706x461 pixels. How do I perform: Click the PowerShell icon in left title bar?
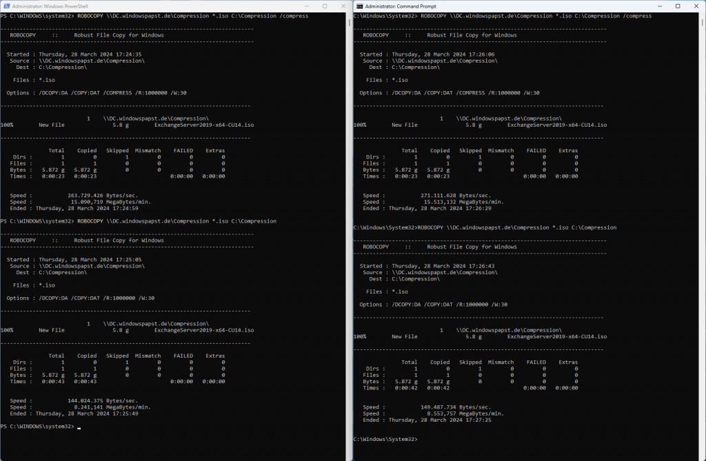click(6, 6)
